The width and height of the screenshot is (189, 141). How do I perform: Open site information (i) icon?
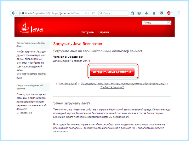click(x=19, y=13)
